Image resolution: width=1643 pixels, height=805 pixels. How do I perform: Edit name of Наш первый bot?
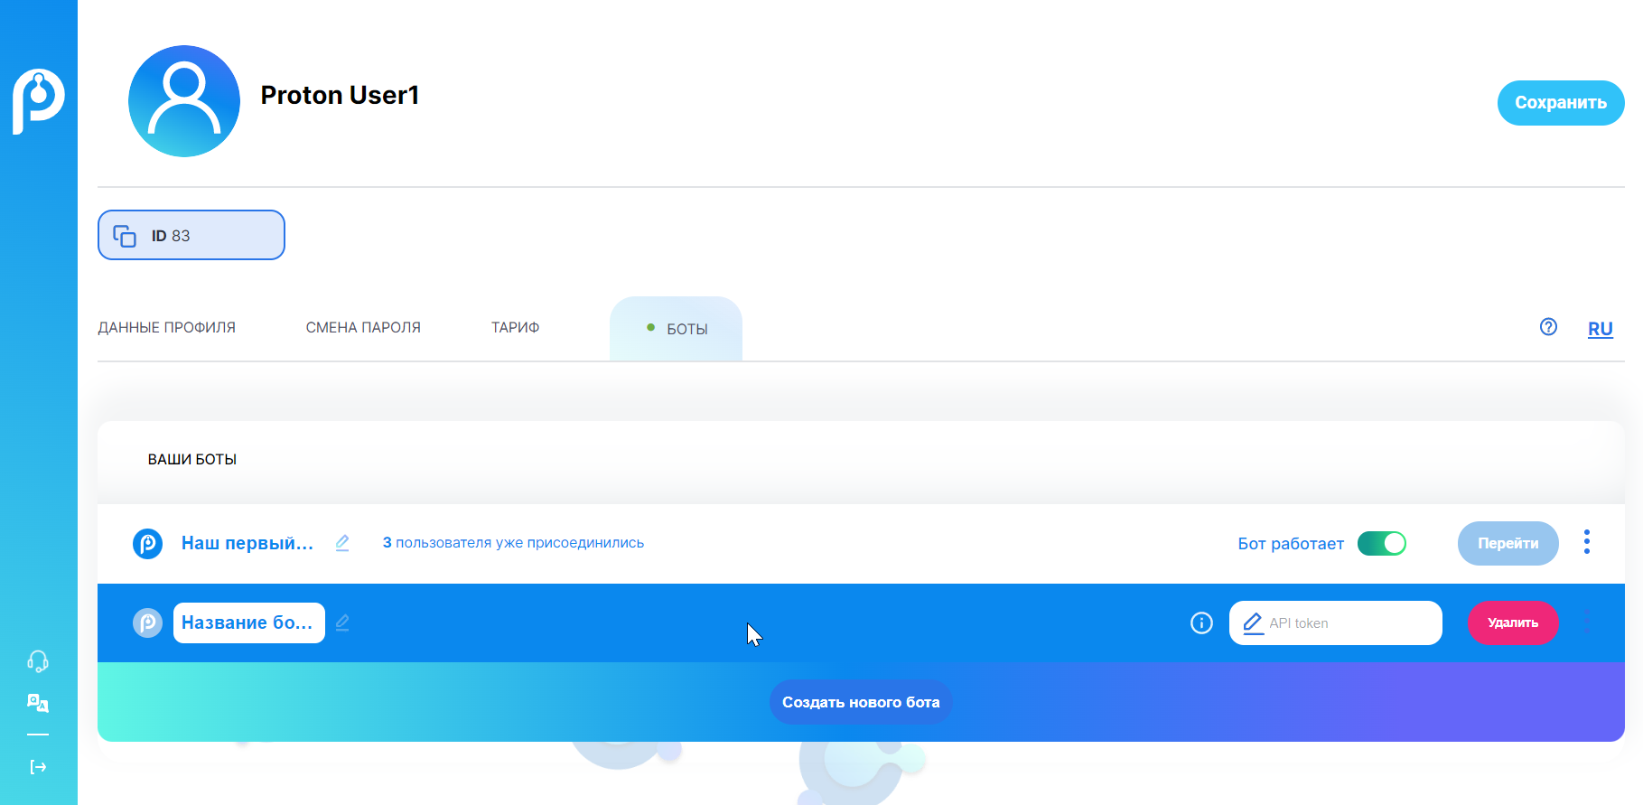(342, 543)
